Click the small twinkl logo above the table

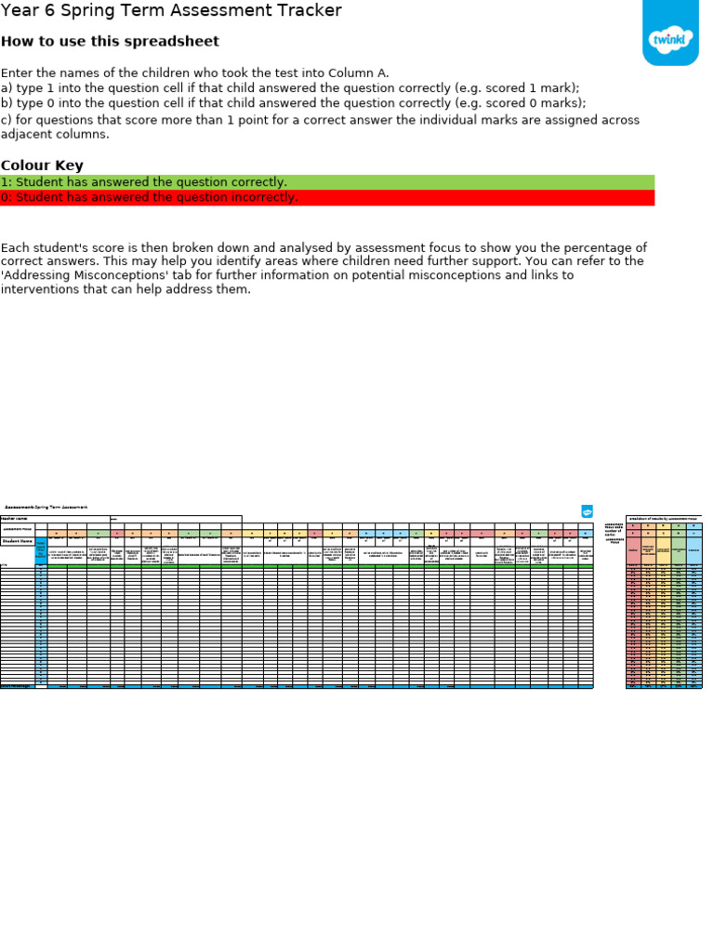coord(588,511)
